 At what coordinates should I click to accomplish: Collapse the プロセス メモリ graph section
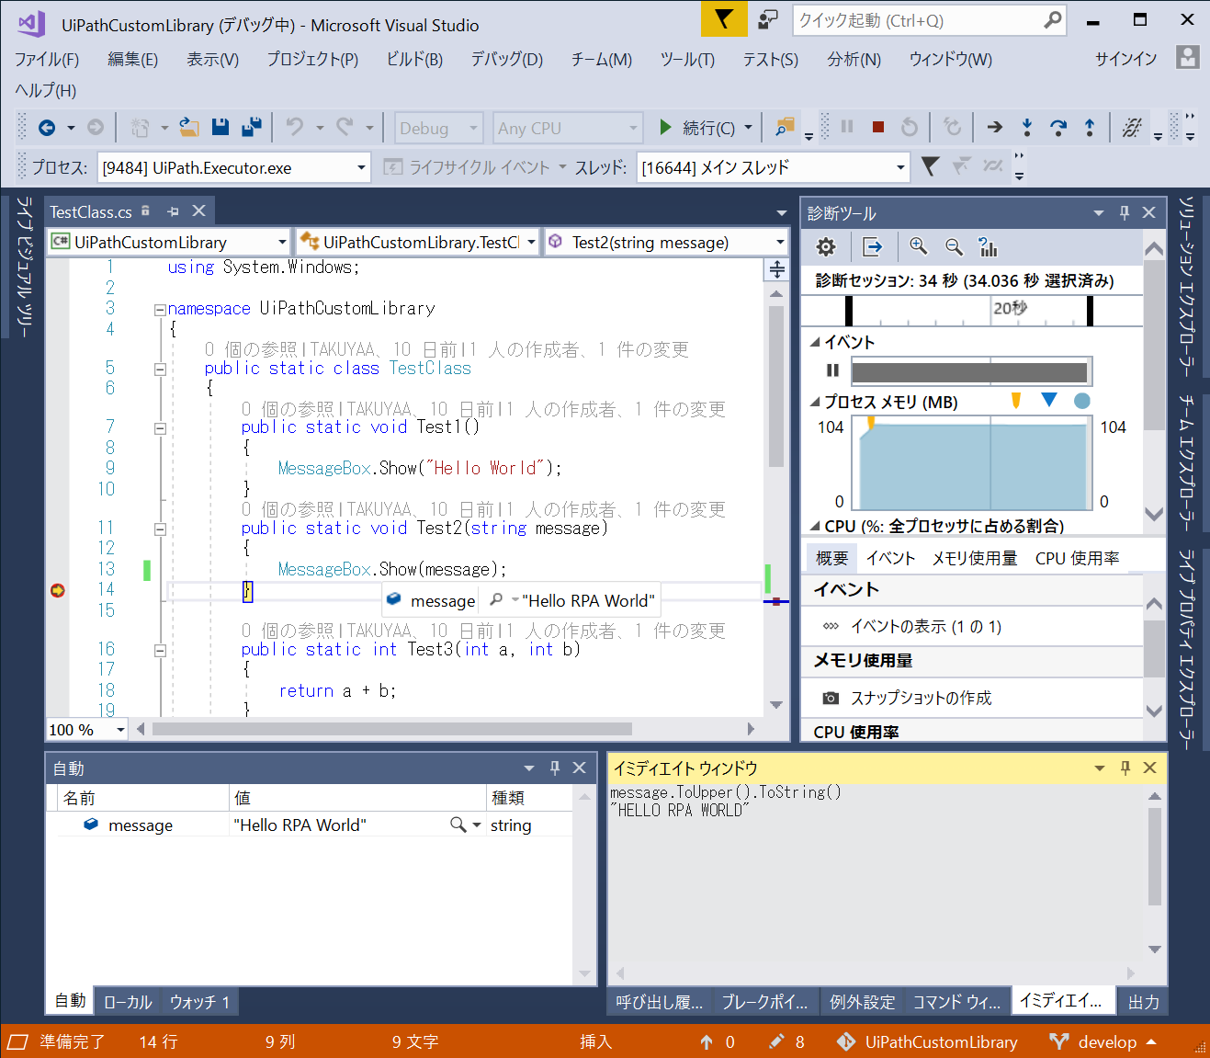coord(815,402)
